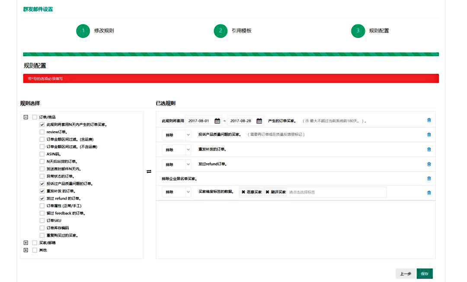Check 订单金额区间过滤 (不含运费) checkbox
This screenshot has width=467, height=282.
[42, 147]
